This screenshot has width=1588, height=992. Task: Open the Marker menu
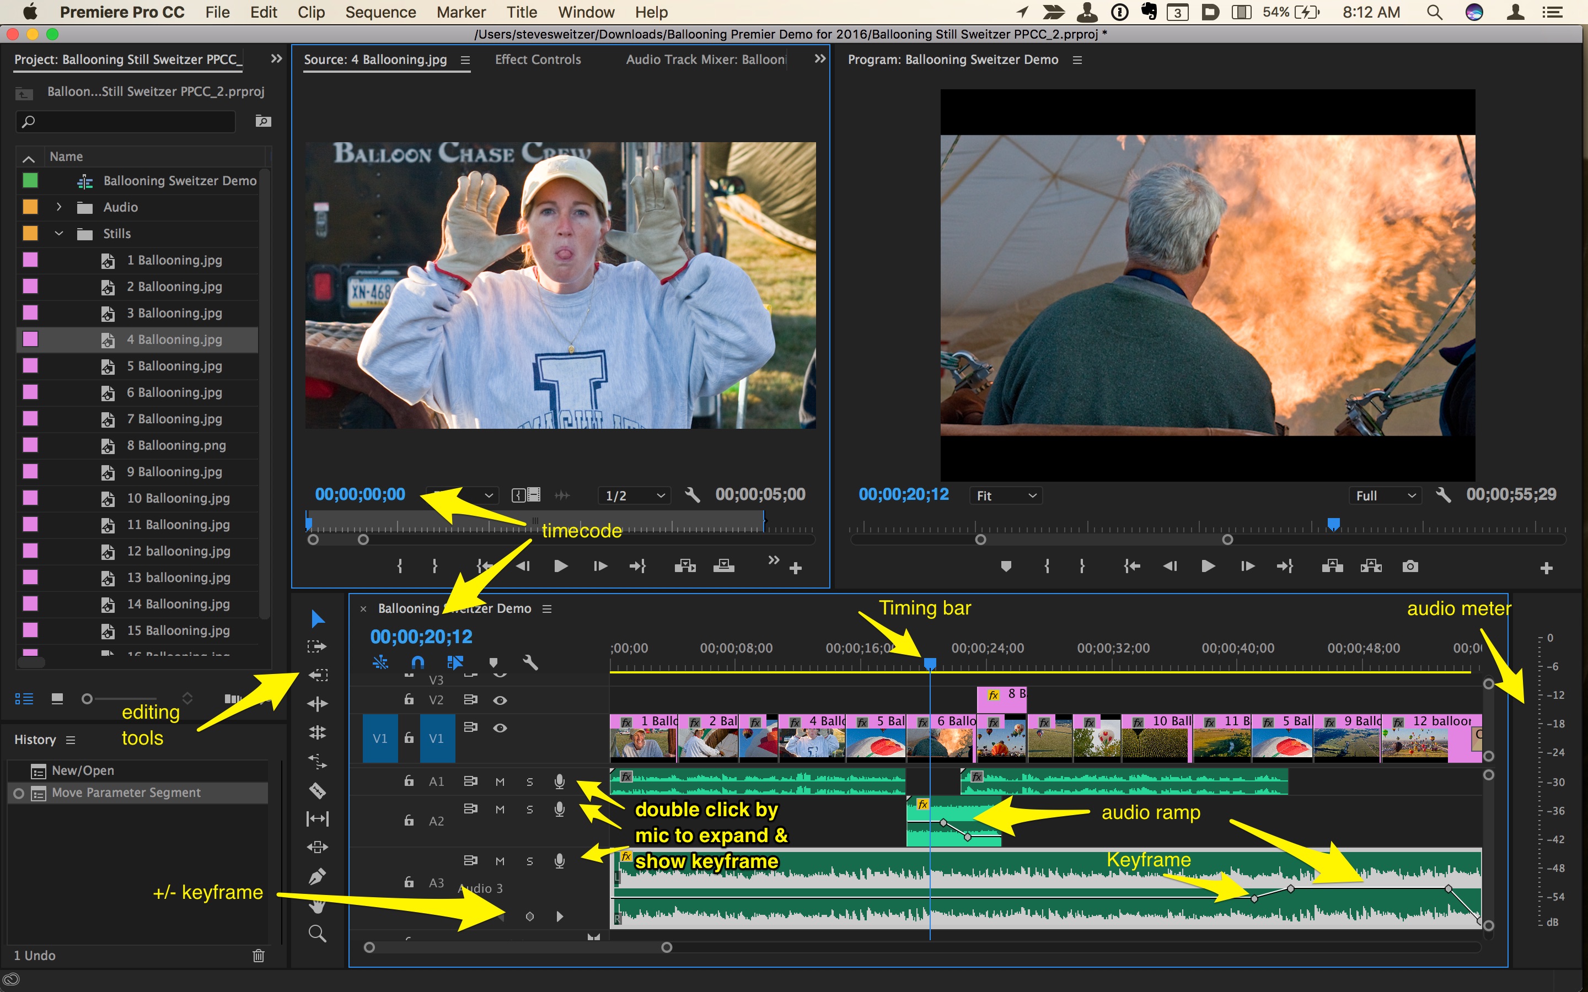pyautogui.click(x=460, y=12)
